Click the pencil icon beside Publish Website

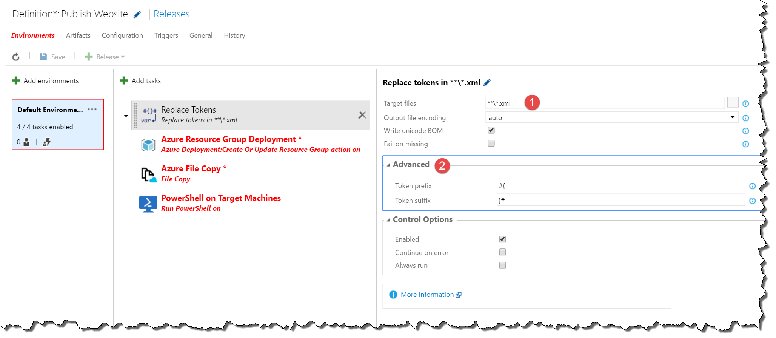tap(137, 14)
